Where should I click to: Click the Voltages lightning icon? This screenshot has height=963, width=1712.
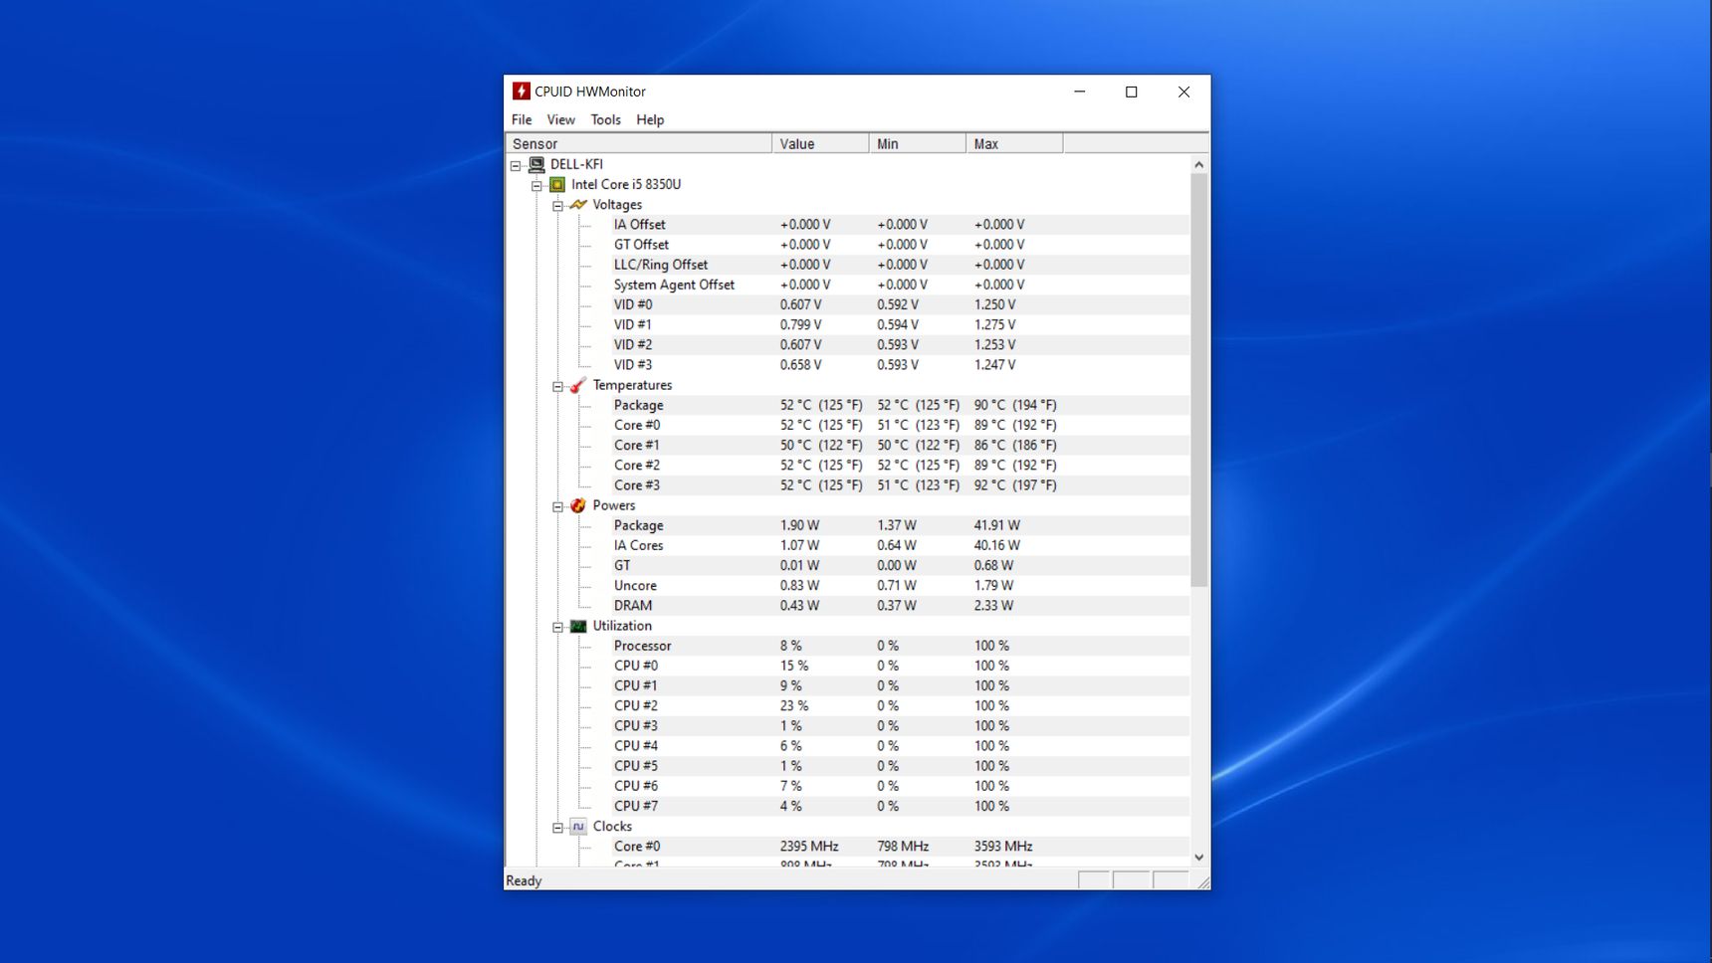pos(578,205)
